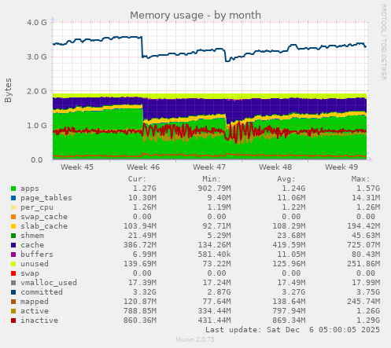Click the 'buffers' legend label

click(x=37, y=255)
